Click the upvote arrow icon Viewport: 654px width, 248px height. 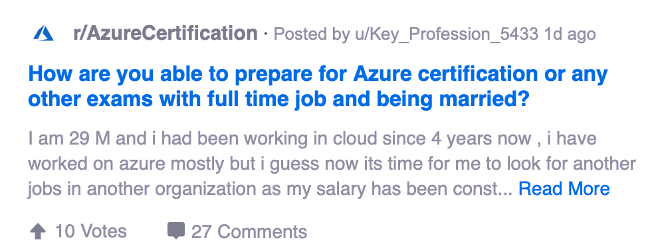(38, 231)
